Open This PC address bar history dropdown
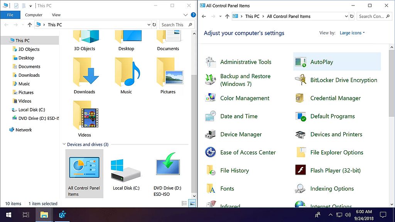Viewport: 395px width, 222px height. (149, 25)
